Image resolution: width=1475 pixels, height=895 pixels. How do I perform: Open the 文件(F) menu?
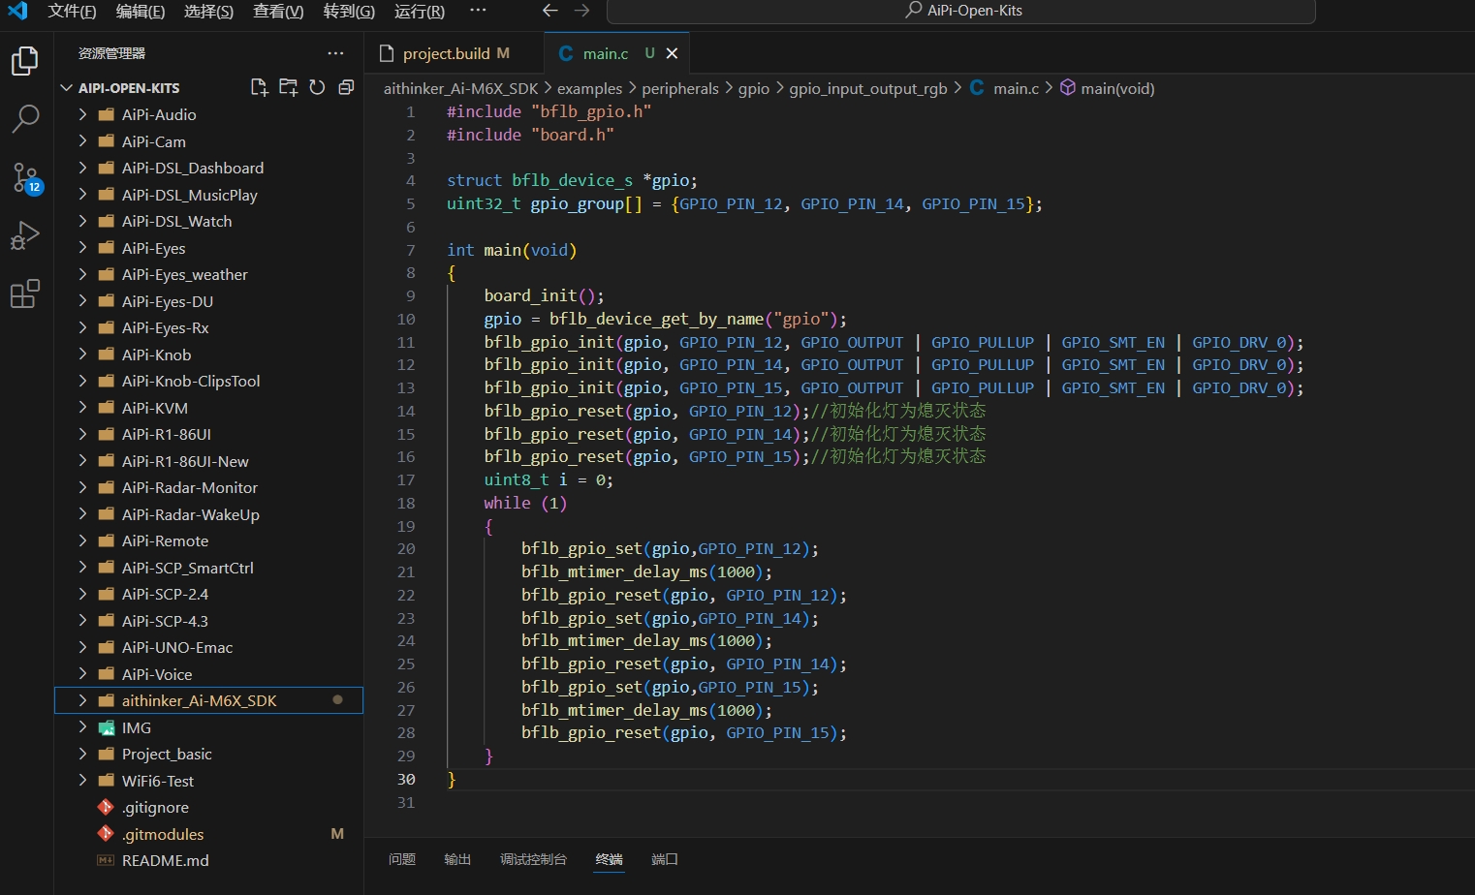click(72, 11)
